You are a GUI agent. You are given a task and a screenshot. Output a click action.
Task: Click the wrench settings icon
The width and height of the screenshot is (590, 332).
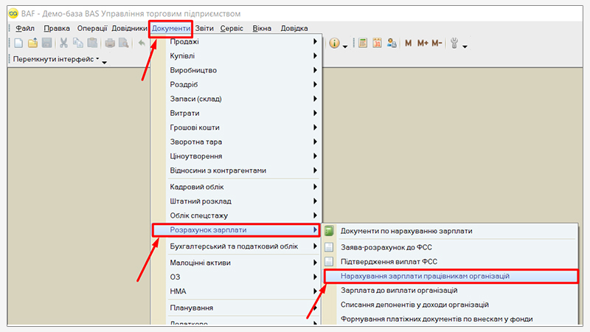coord(455,44)
